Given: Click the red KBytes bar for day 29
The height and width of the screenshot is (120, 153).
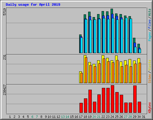Looking at the screenshot, I should 135,99.
